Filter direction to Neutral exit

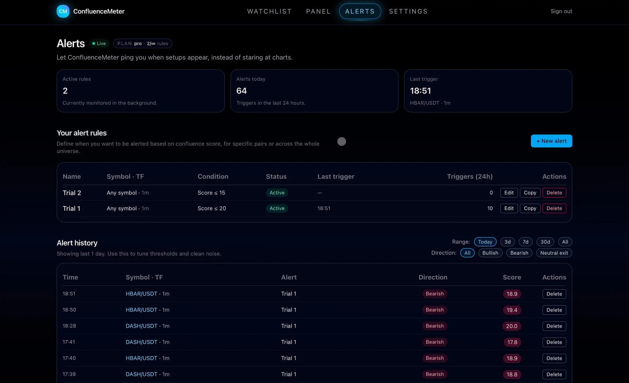pyautogui.click(x=554, y=253)
